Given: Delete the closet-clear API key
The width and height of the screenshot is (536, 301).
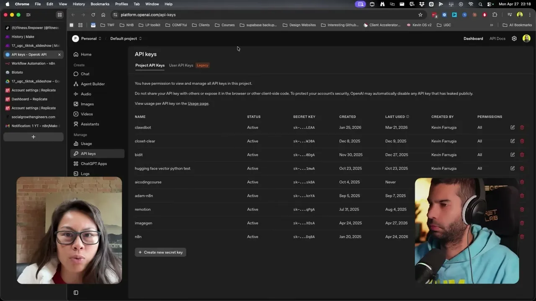Looking at the screenshot, I should click(x=522, y=141).
